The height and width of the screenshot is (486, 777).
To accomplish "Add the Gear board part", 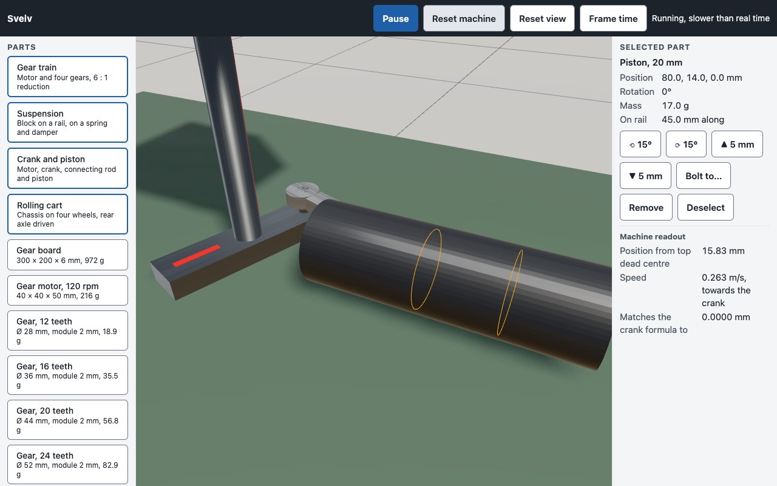I will coord(67,255).
